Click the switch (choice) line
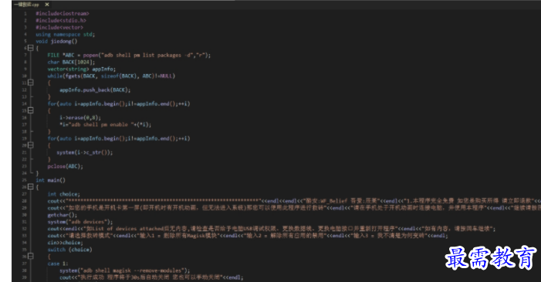The height and width of the screenshot is (282, 541). click(x=69, y=250)
